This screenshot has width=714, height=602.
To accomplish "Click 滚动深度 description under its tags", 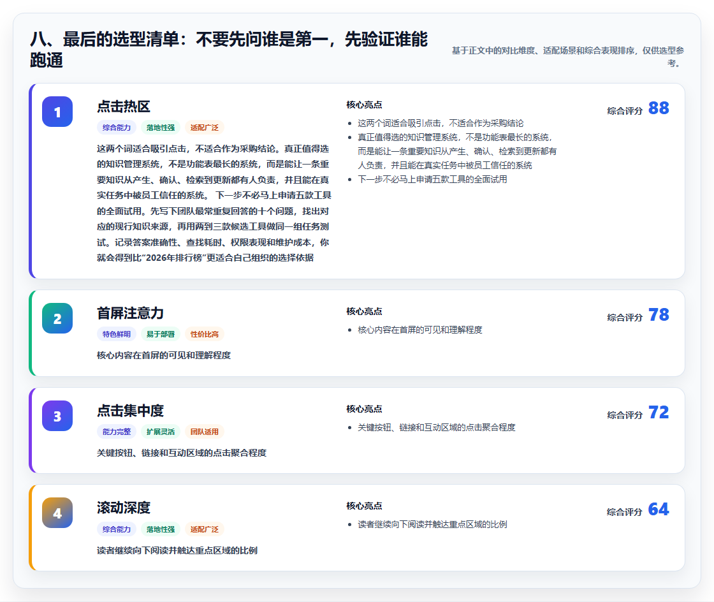I will pyautogui.click(x=177, y=550).
